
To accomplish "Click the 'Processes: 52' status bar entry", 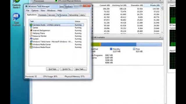I will [31, 76].
